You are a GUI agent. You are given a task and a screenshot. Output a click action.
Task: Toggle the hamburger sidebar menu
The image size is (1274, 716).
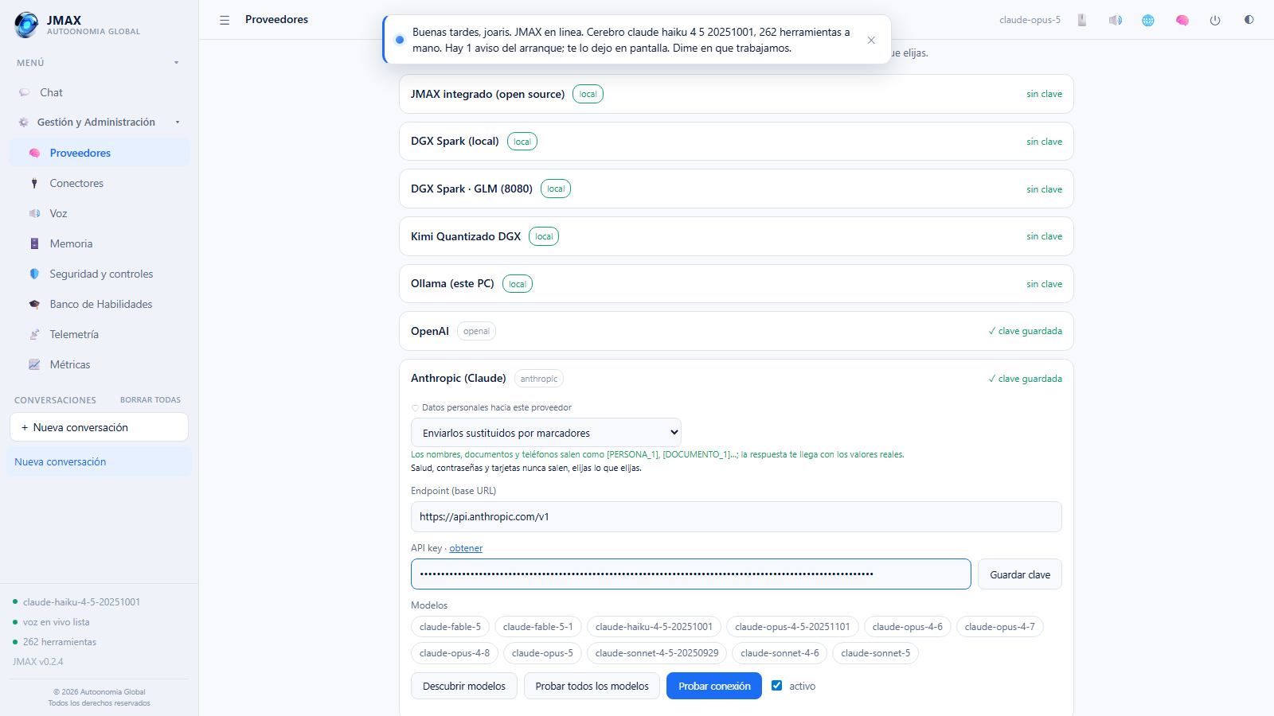[225, 20]
